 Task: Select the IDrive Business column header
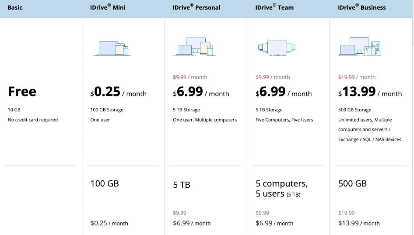point(361,7)
